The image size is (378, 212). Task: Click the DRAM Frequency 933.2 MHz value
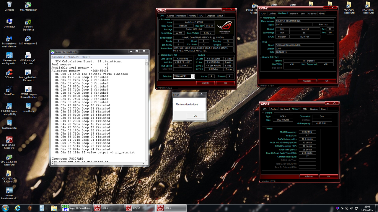click(x=307, y=132)
